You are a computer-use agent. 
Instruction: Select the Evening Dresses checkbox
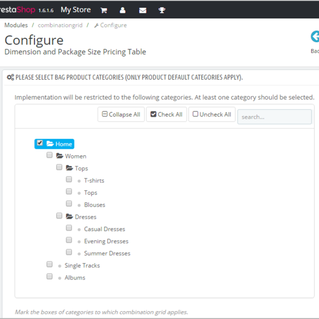[x=69, y=240]
